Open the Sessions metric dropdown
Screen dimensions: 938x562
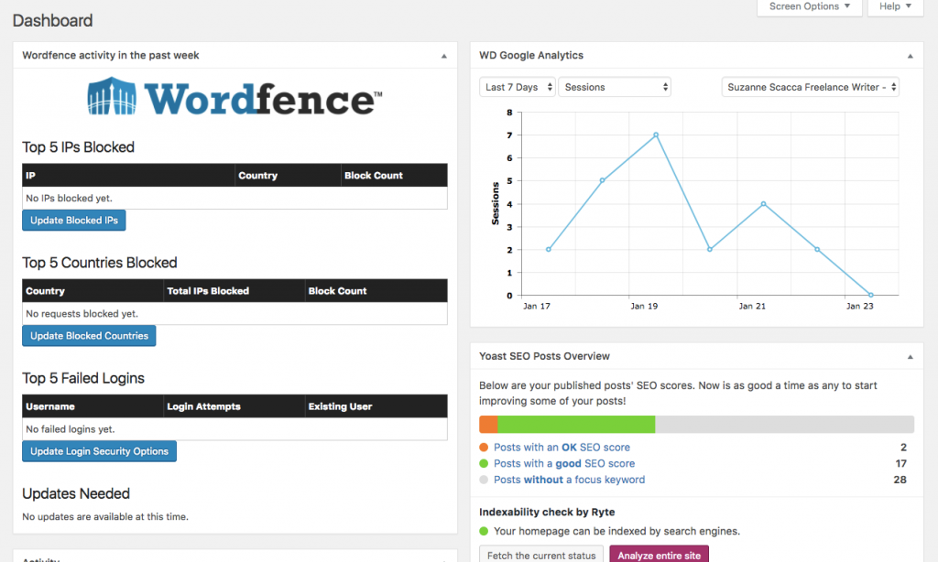[615, 87]
